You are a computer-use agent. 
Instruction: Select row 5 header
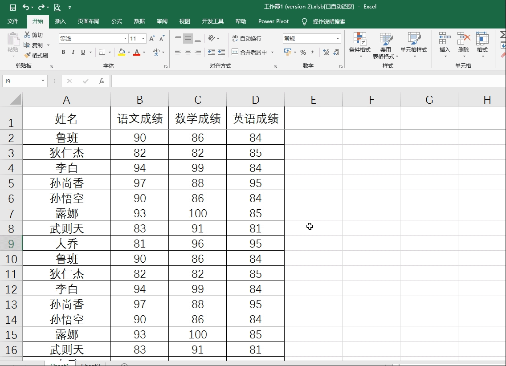[x=11, y=183]
